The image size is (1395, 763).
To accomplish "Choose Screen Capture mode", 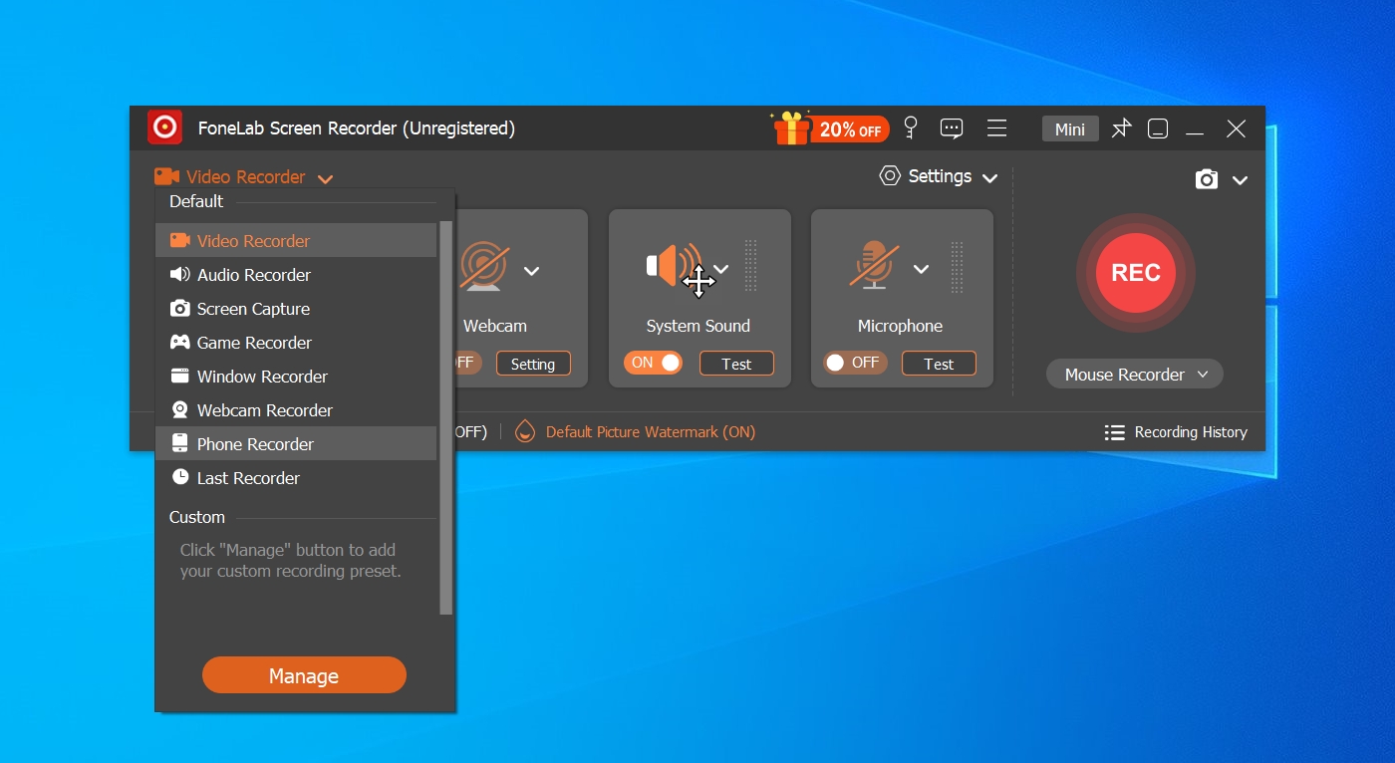I will point(296,308).
